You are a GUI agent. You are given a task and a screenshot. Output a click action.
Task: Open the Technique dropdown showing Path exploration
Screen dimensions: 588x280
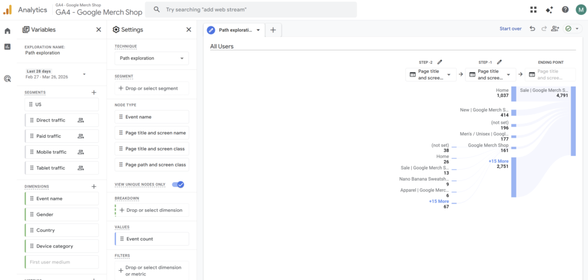point(152,58)
